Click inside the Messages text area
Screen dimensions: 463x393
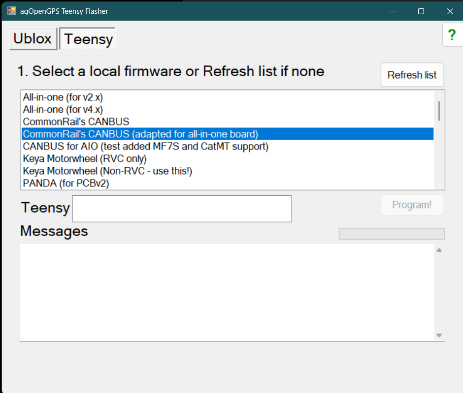227,293
